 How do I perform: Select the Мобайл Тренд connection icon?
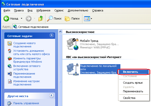point(73,44)
